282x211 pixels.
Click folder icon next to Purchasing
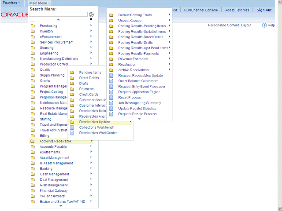coord(33,26)
